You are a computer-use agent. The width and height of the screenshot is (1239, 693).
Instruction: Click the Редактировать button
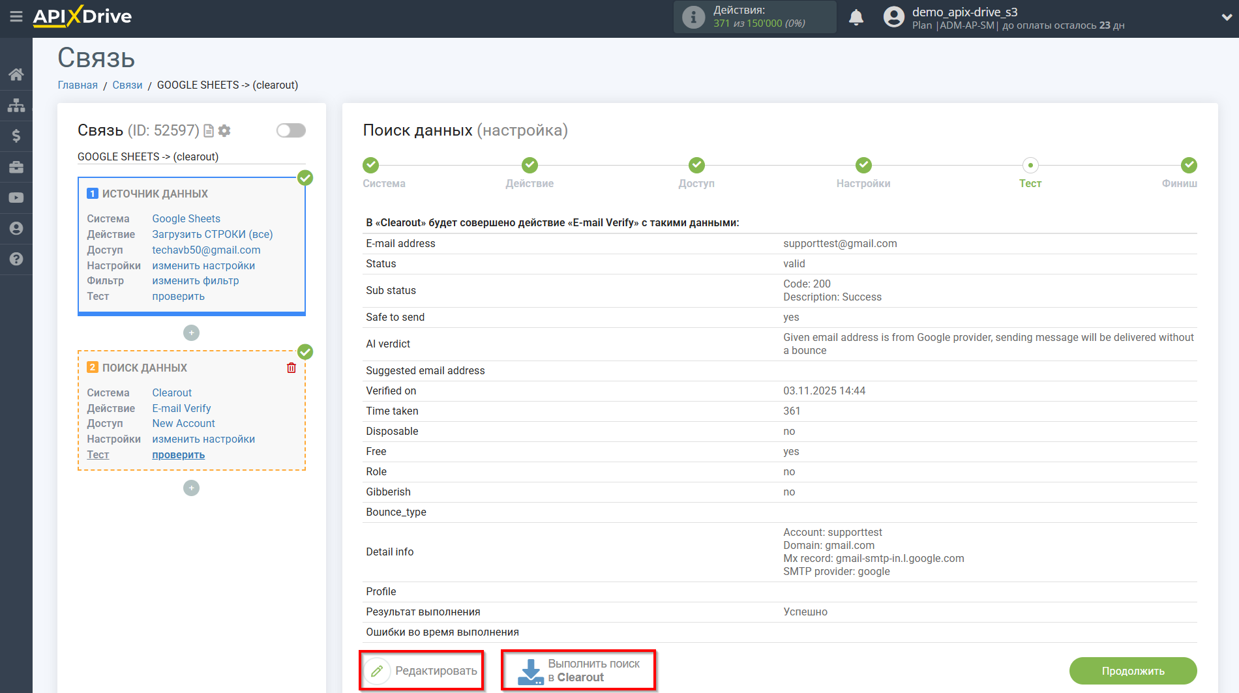(422, 671)
